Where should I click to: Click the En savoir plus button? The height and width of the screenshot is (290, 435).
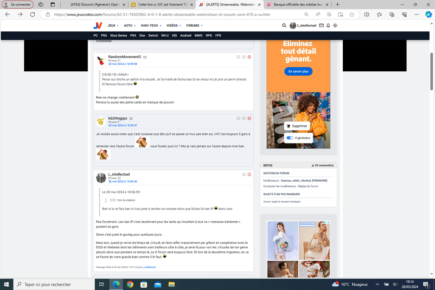(x=298, y=71)
